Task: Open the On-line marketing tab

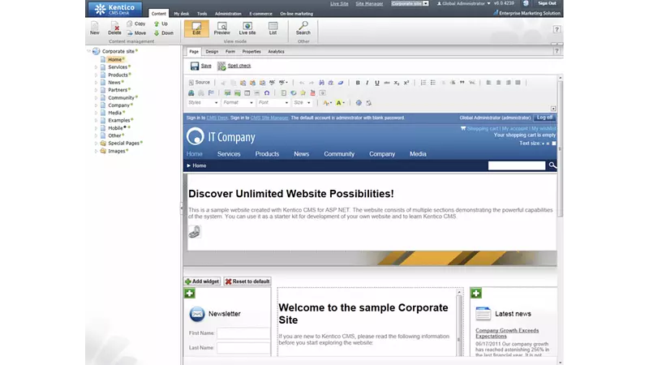Action: [296, 14]
